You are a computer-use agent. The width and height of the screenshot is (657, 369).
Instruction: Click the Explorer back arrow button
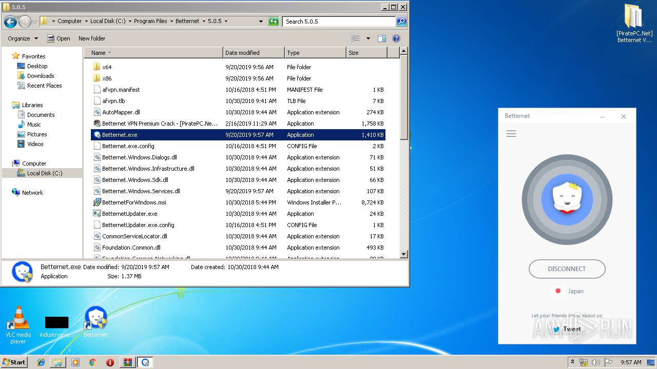pos(10,22)
